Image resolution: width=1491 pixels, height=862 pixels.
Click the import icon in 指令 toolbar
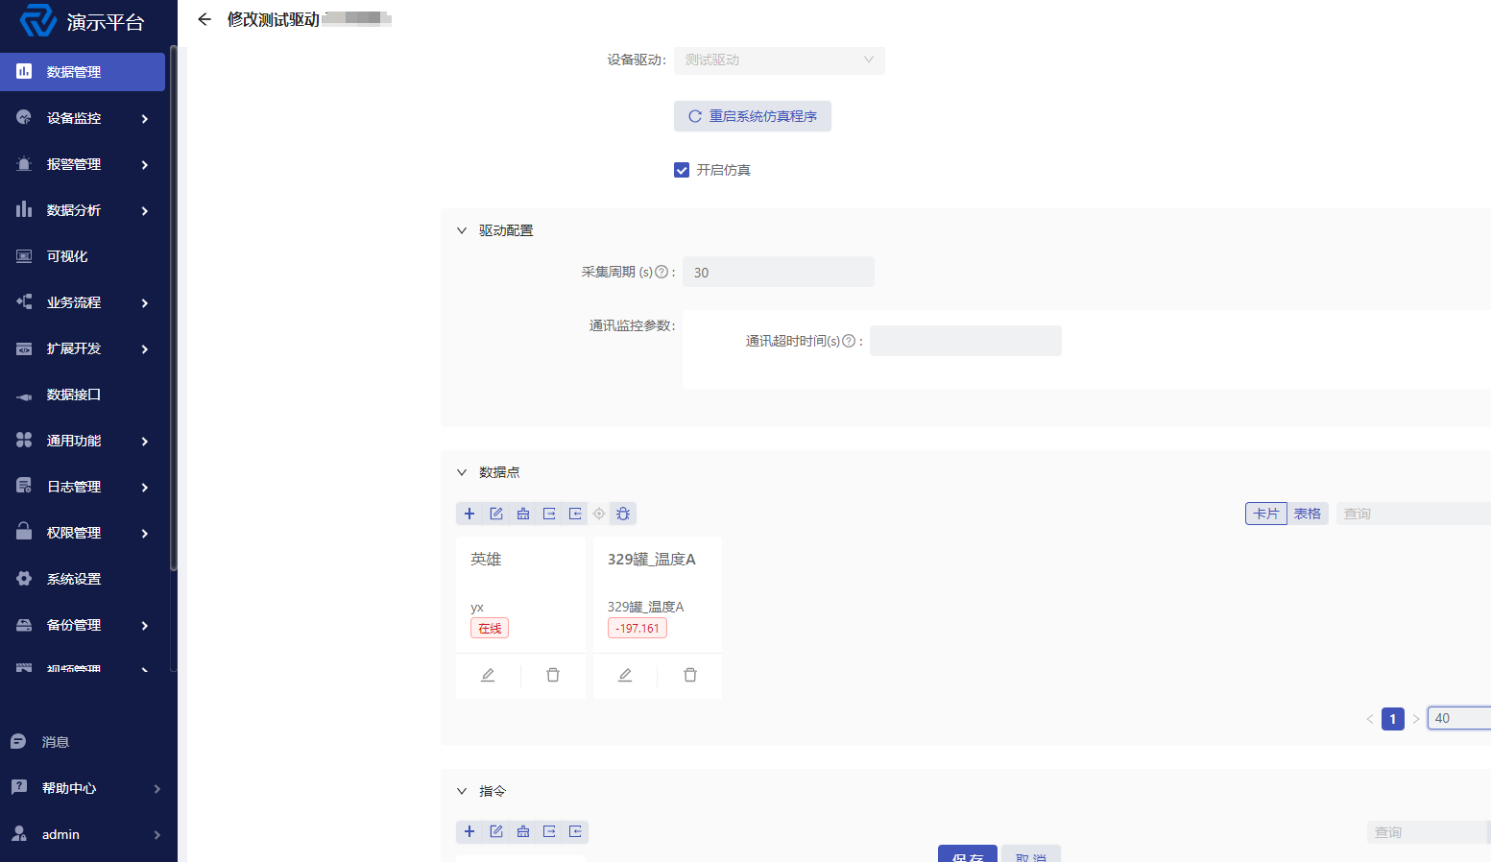pyautogui.click(x=575, y=831)
